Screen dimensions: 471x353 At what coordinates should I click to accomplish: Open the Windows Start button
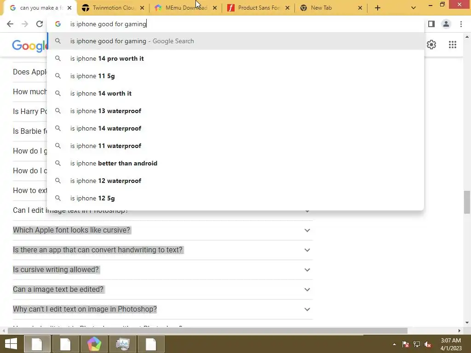click(11, 344)
